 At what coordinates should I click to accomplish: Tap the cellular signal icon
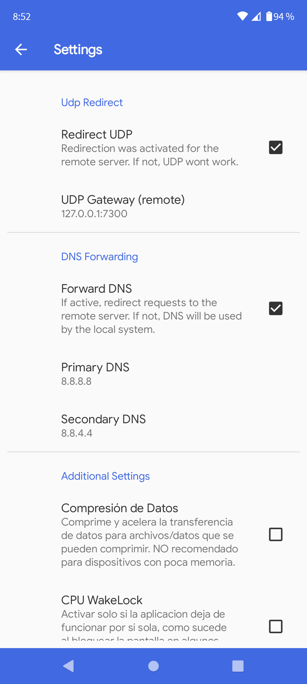click(256, 17)
